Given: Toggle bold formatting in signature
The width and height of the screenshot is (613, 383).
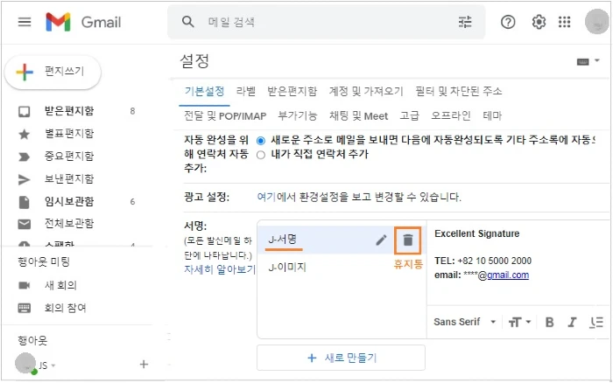Looking at the screenshot, I should (x=549, y=322).
